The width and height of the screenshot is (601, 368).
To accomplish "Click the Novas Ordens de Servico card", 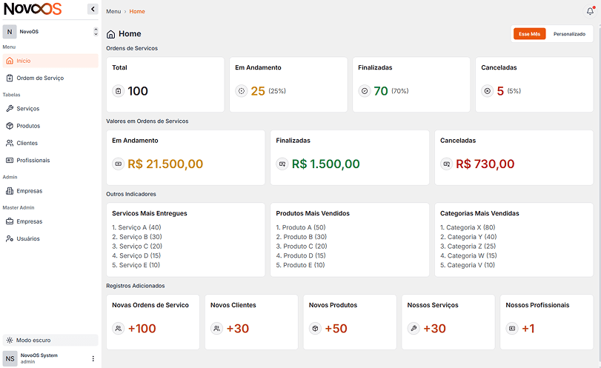I will [x=153, y=321].
